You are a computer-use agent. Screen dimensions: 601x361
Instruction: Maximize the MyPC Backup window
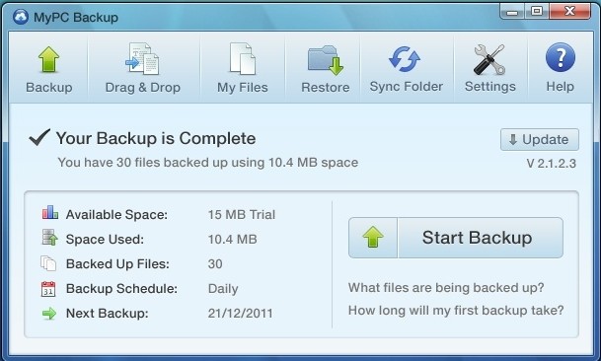537,11
